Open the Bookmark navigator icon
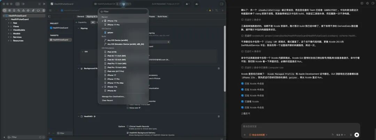This screenshot has height=140, width=376. [14, 10]
